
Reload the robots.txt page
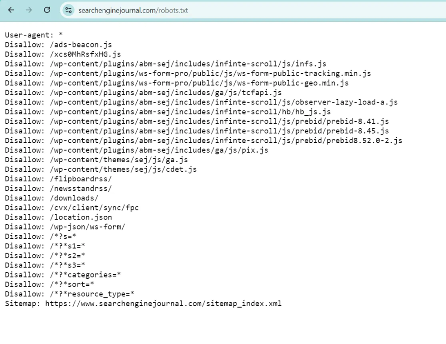click(x=47, y=10)
